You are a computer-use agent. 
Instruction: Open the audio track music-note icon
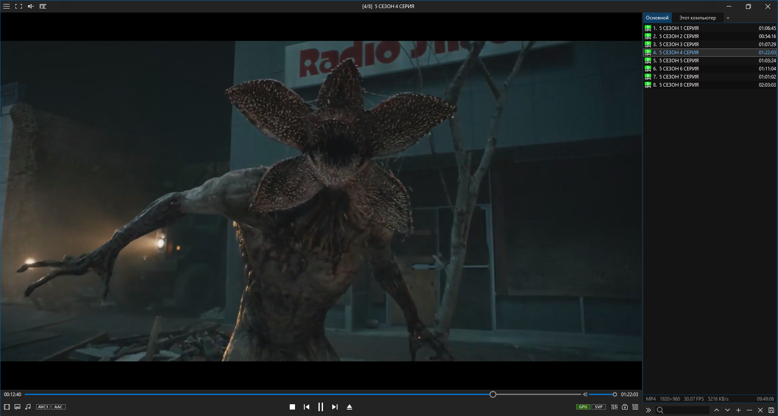pos(28,407)
